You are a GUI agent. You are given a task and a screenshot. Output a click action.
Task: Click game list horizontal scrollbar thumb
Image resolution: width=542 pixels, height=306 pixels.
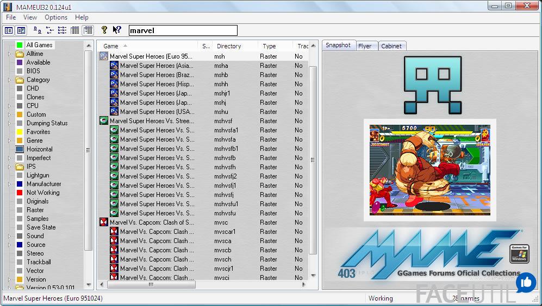151,285
